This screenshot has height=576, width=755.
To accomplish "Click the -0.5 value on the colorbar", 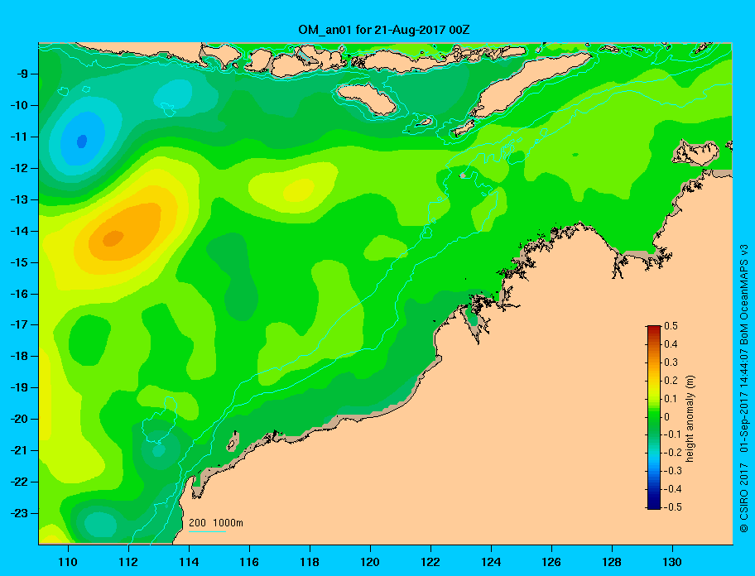I will coord(673,507).
